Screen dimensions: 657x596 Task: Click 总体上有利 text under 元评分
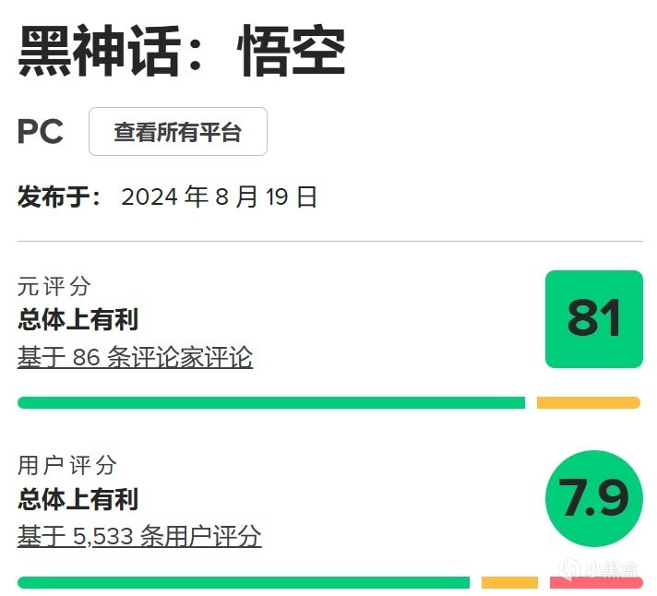(78, 320)
